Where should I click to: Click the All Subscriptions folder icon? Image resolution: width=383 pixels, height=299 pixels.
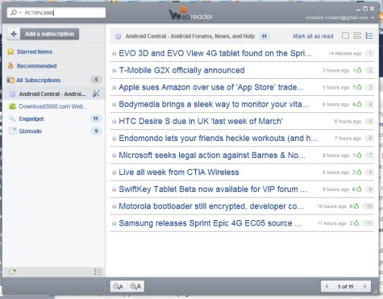(10, 80)
